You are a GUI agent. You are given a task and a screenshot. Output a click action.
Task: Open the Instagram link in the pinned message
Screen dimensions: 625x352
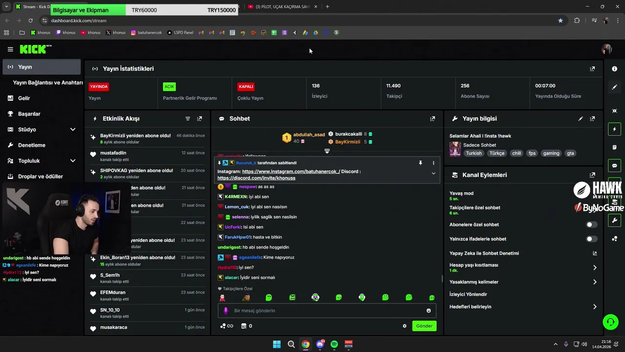[x=291, y=172]
